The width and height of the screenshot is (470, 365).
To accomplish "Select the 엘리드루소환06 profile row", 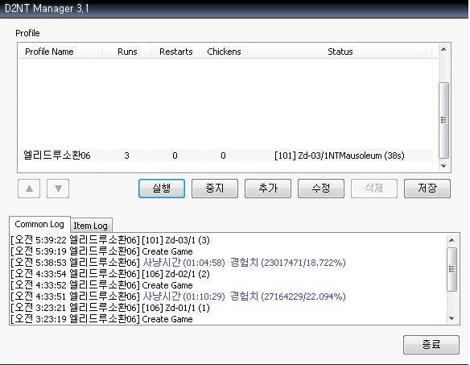I will (x=225, y=156).
